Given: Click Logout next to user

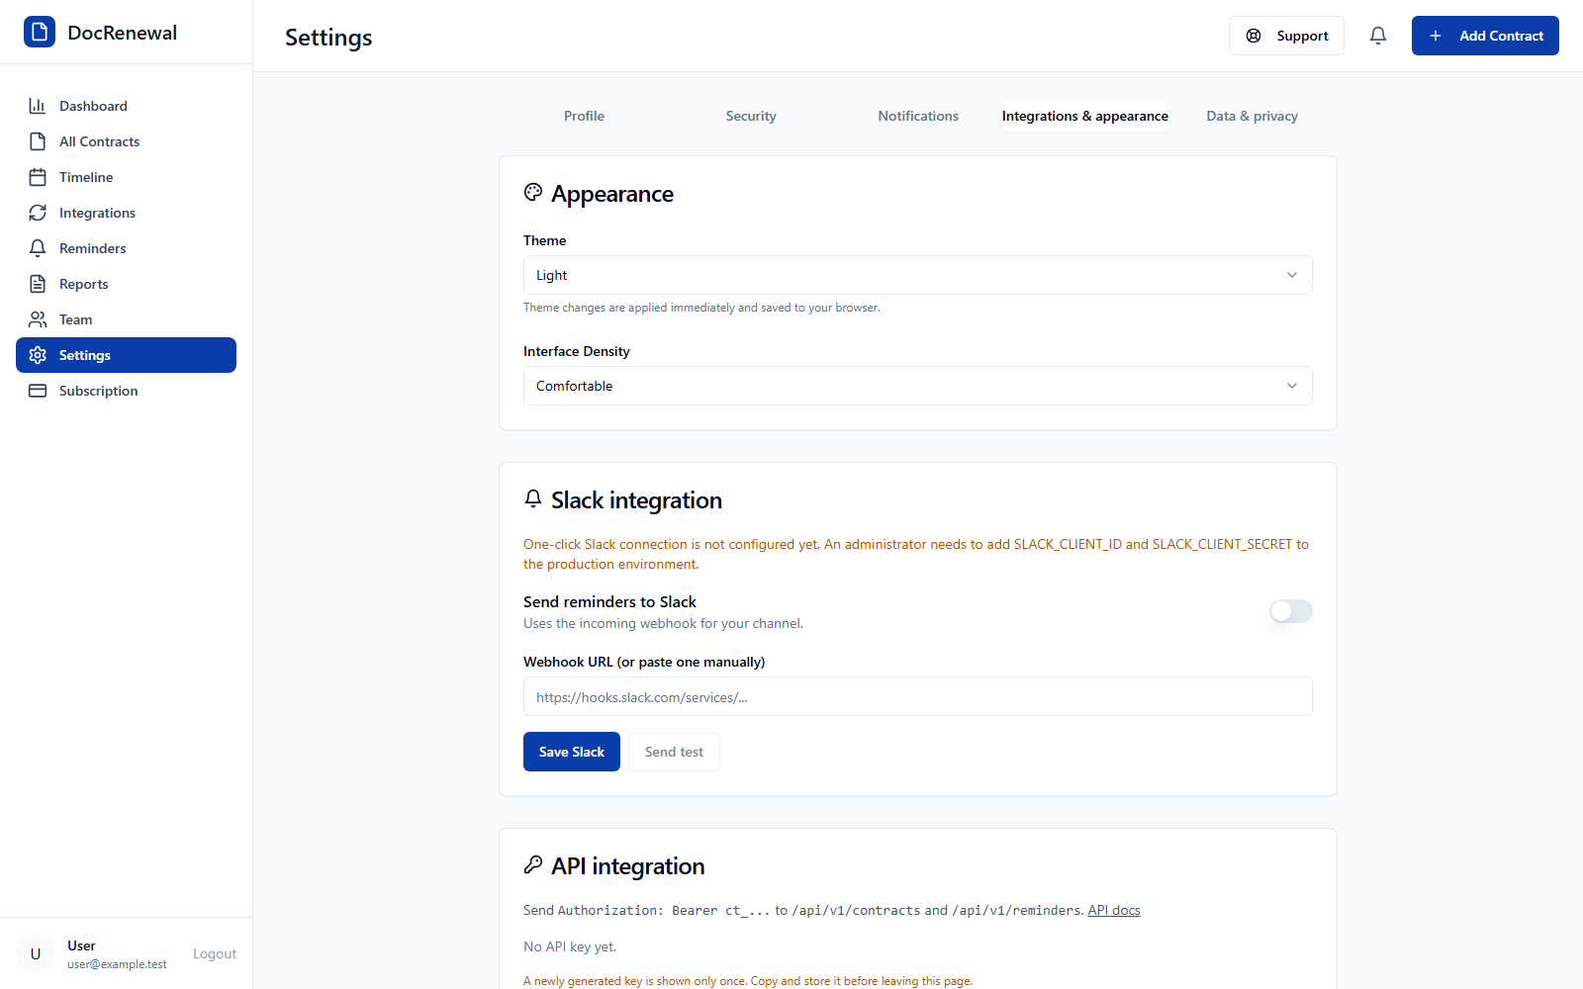Looking at the screenshot, I should click(215, 953).
